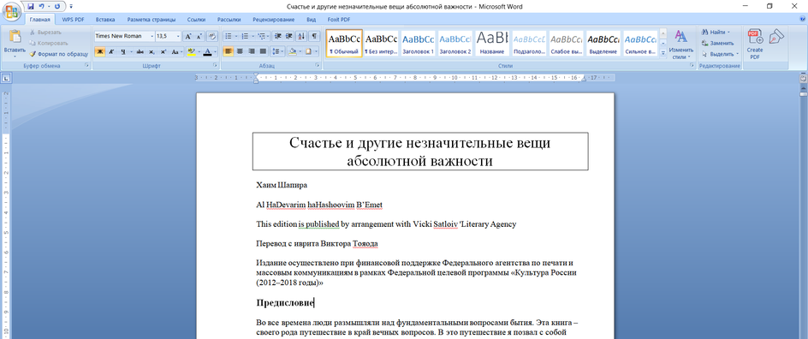Open Customize Quick Access Toolbar arrow
Screen dimensions: 808x339
(70, 7)
